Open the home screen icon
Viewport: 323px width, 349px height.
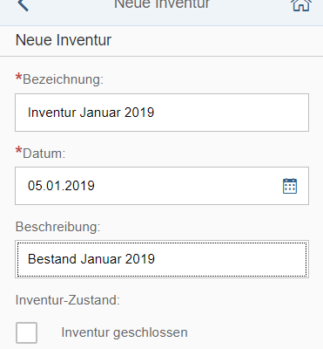tap(301, 4)
